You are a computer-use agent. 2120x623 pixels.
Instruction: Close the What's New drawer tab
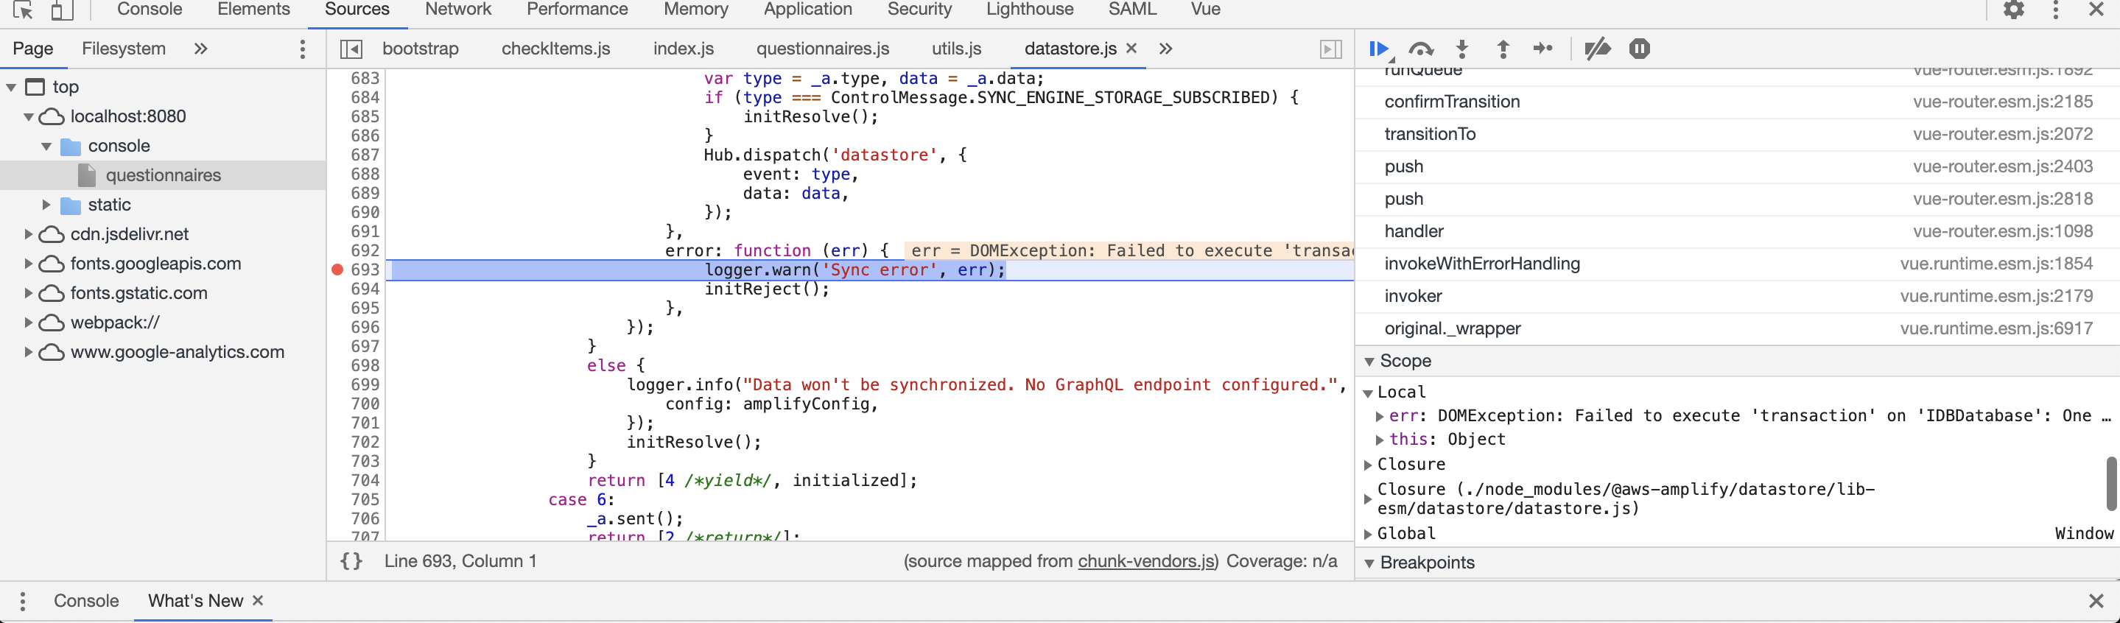[258, 601]
